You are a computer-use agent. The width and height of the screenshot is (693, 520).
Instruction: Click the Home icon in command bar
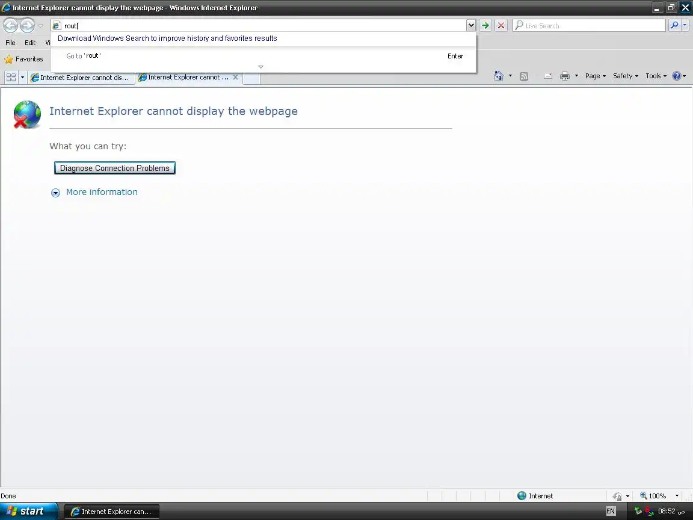499,76
